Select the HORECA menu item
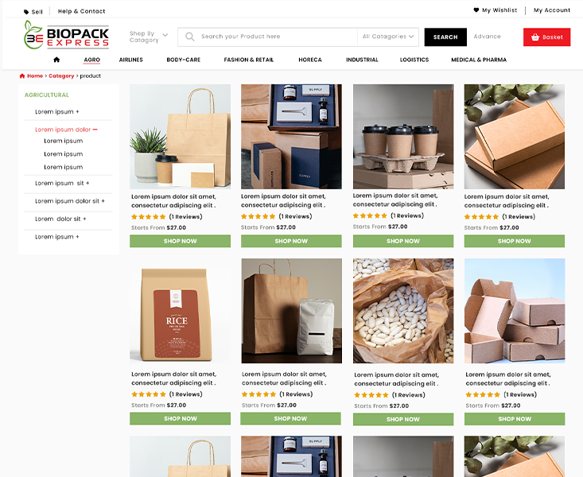583x477 pixels. pyautogui.click(x=310, y=60)
